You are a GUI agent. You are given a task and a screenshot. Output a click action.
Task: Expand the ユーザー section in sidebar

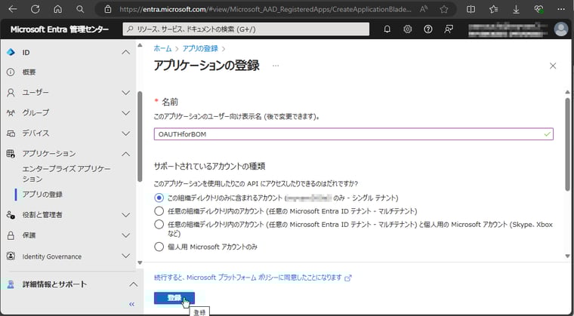click(125, 93)
